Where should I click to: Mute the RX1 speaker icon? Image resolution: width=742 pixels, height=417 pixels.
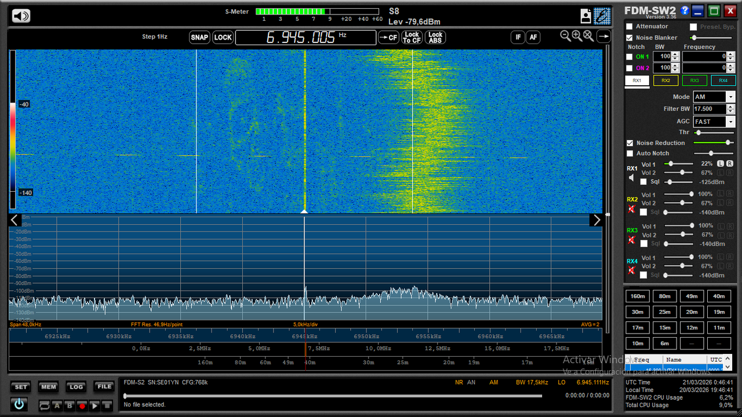tap(631, 178)
